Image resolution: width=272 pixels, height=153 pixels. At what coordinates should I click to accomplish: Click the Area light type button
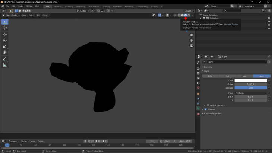tap(262, 76)
